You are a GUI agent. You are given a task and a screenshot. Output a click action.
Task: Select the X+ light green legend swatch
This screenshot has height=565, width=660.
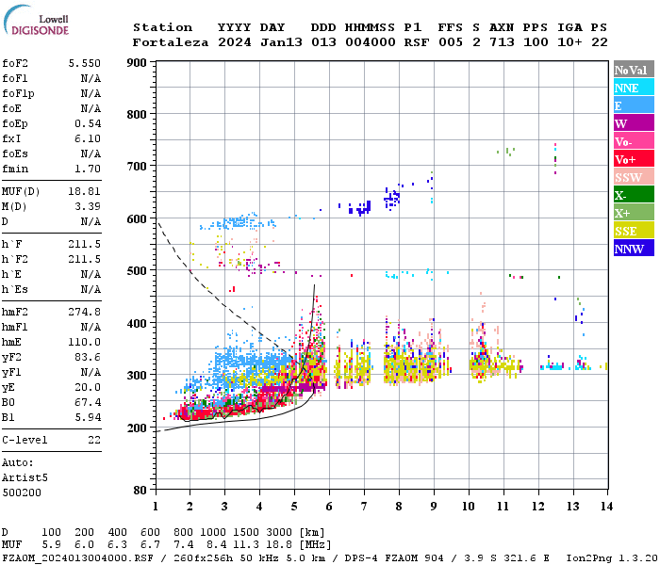pos(634,212)
